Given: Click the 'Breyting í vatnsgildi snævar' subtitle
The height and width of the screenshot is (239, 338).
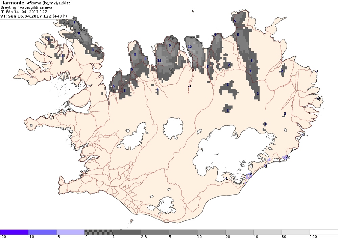Looking at the screenshot, I should pos(27,7).
